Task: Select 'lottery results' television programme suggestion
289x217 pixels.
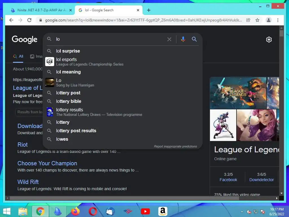Action: click(x=122, y=112)
